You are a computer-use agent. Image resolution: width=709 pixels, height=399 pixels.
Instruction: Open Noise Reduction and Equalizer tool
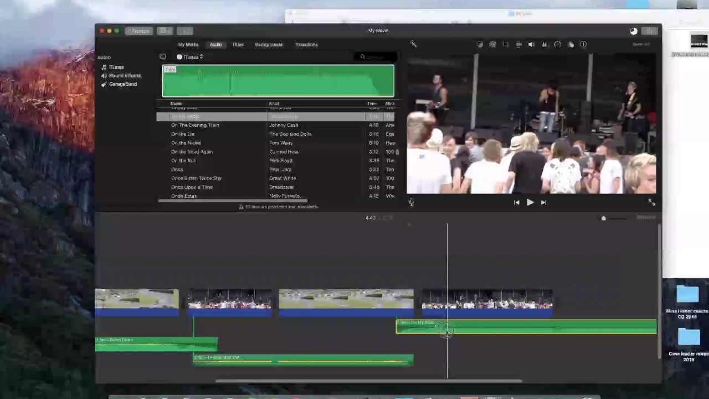544,44
